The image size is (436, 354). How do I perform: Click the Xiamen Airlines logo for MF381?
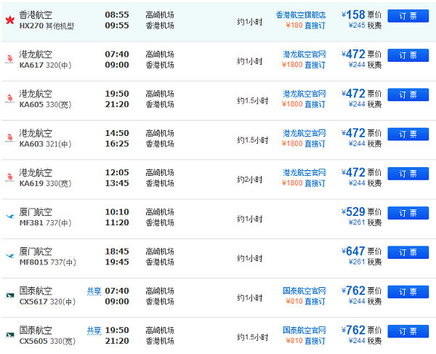[9, 217]
